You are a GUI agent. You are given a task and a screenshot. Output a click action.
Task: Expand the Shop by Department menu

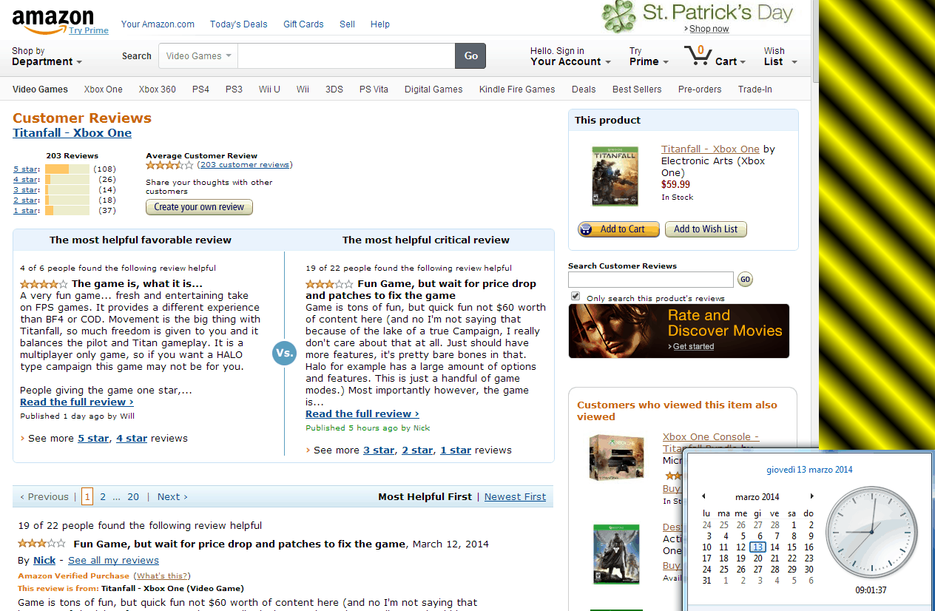coord(47,57)
